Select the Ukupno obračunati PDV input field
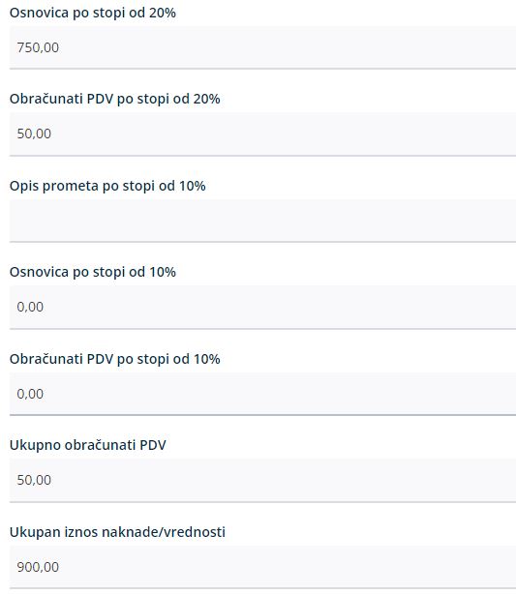The width and height of the screenshot is (516, 594). [262, 480]
